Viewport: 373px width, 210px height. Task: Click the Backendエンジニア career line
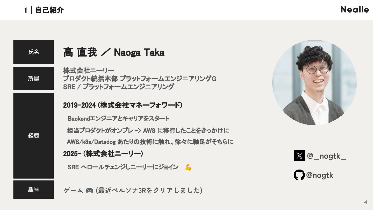[118, 118]
